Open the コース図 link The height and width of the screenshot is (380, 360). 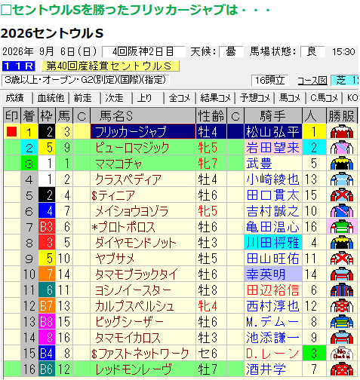point(312,81)
